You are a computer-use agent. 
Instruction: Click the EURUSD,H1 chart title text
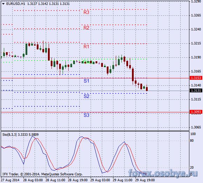(x=16, y=4)
